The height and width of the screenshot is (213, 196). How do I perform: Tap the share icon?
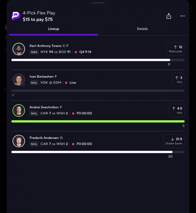169,16
